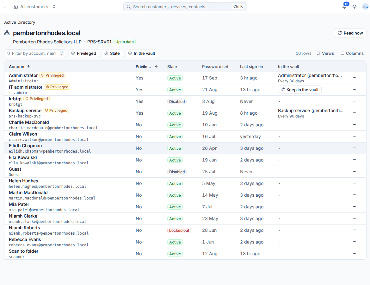The width and height of the screenshot is (370, 285).
Task: Add the In the vault filter
Action: [142, 54]
